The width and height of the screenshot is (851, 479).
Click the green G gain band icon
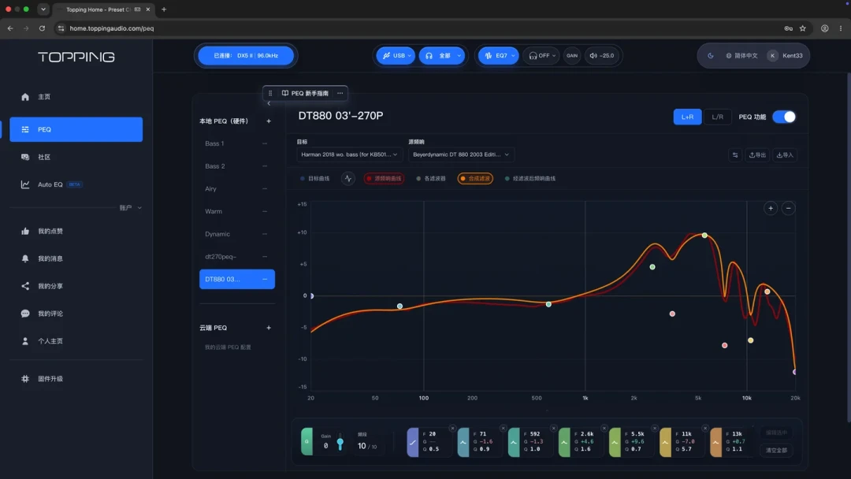[x=307, y=441]
